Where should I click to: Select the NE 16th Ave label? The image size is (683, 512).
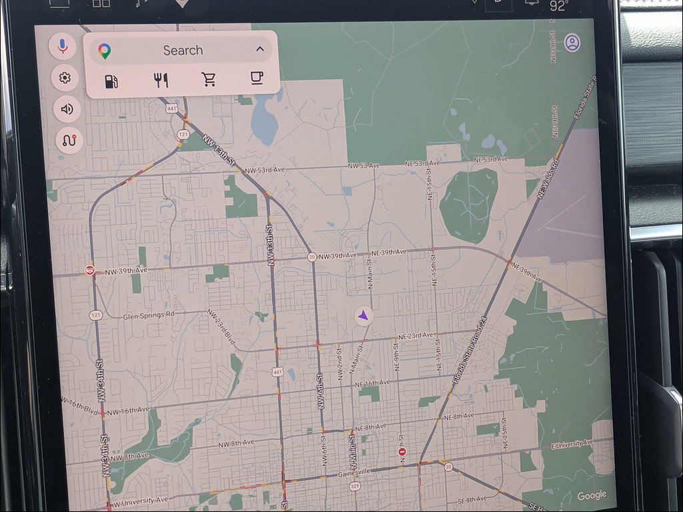pos(372,383)
